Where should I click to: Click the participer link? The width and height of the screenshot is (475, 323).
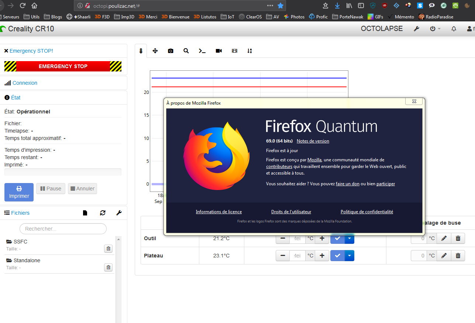click(386, 184)
